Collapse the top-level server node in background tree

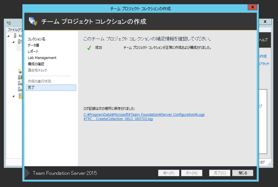tap(8, 36)
